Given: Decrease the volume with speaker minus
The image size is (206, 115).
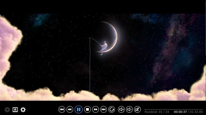Looking at the screenshot, I should click(129, 109).
